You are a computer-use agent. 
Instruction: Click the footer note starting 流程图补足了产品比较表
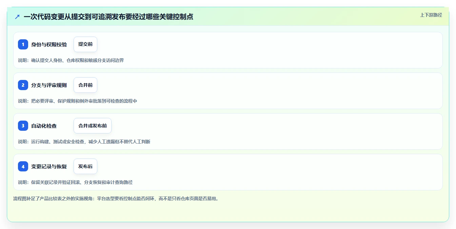coord(117,199)
